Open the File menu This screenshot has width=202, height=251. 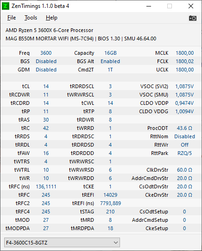(x=12, y=18)
